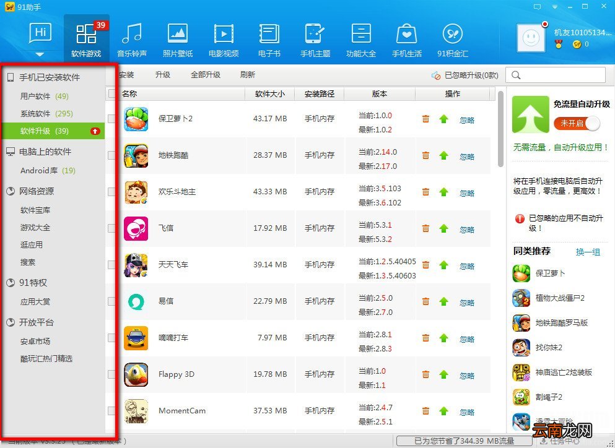The width and height of the screenshot is (615, 448).
Task: Sort by 软件大小 column header
Action: (x=270, y=93)
